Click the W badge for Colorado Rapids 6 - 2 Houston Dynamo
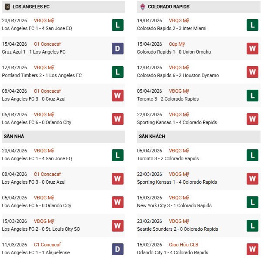Screen dimensions: 261x259 (x=252, y=72)
